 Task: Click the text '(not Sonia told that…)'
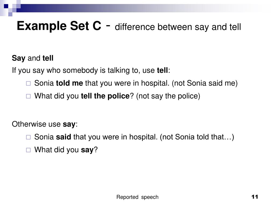tap(197, 137)
